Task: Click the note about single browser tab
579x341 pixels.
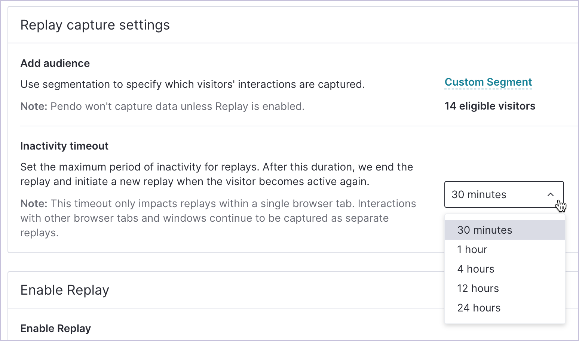Action: pyautogui.click(x=218, y=218)
